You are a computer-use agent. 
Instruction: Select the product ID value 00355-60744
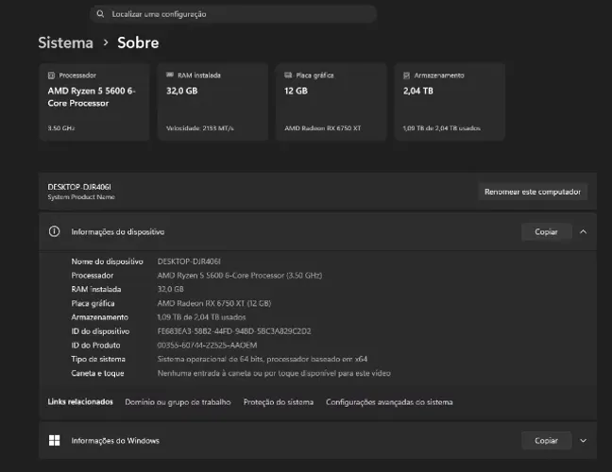click(207, 346)
